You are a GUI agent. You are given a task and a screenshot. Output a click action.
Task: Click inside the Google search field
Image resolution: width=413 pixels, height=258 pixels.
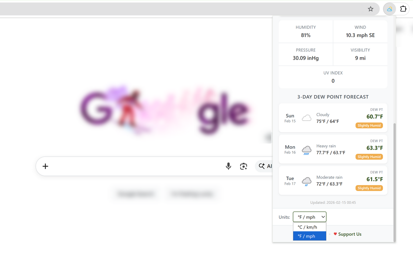pyautogui.click(x=129, y=166)
